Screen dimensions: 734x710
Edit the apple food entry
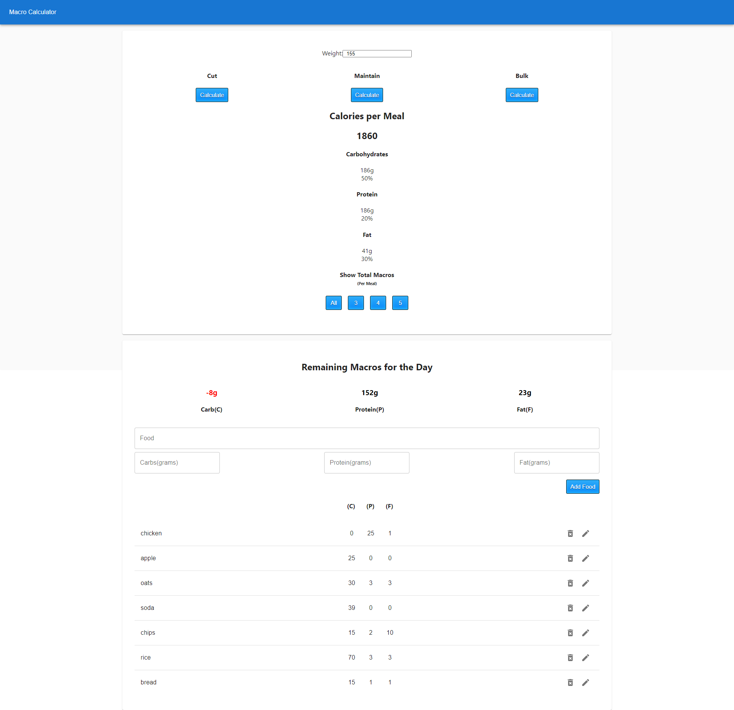[585, 558]
